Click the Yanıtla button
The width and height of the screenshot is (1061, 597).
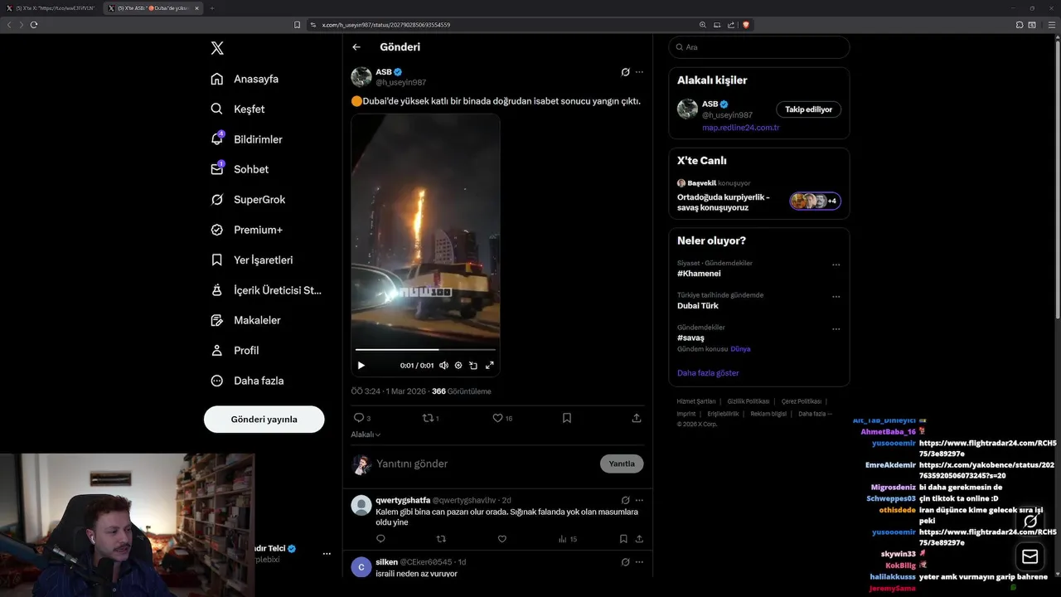point(622,464)
